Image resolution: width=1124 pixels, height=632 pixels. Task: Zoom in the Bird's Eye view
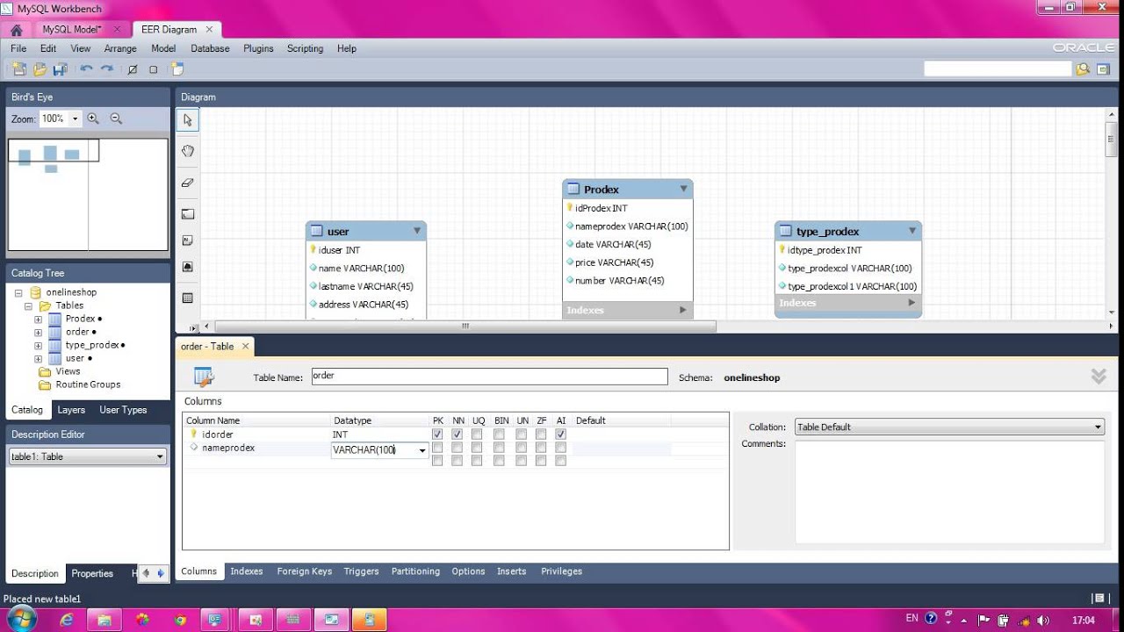pyautogui.click(x=93, y=118)
